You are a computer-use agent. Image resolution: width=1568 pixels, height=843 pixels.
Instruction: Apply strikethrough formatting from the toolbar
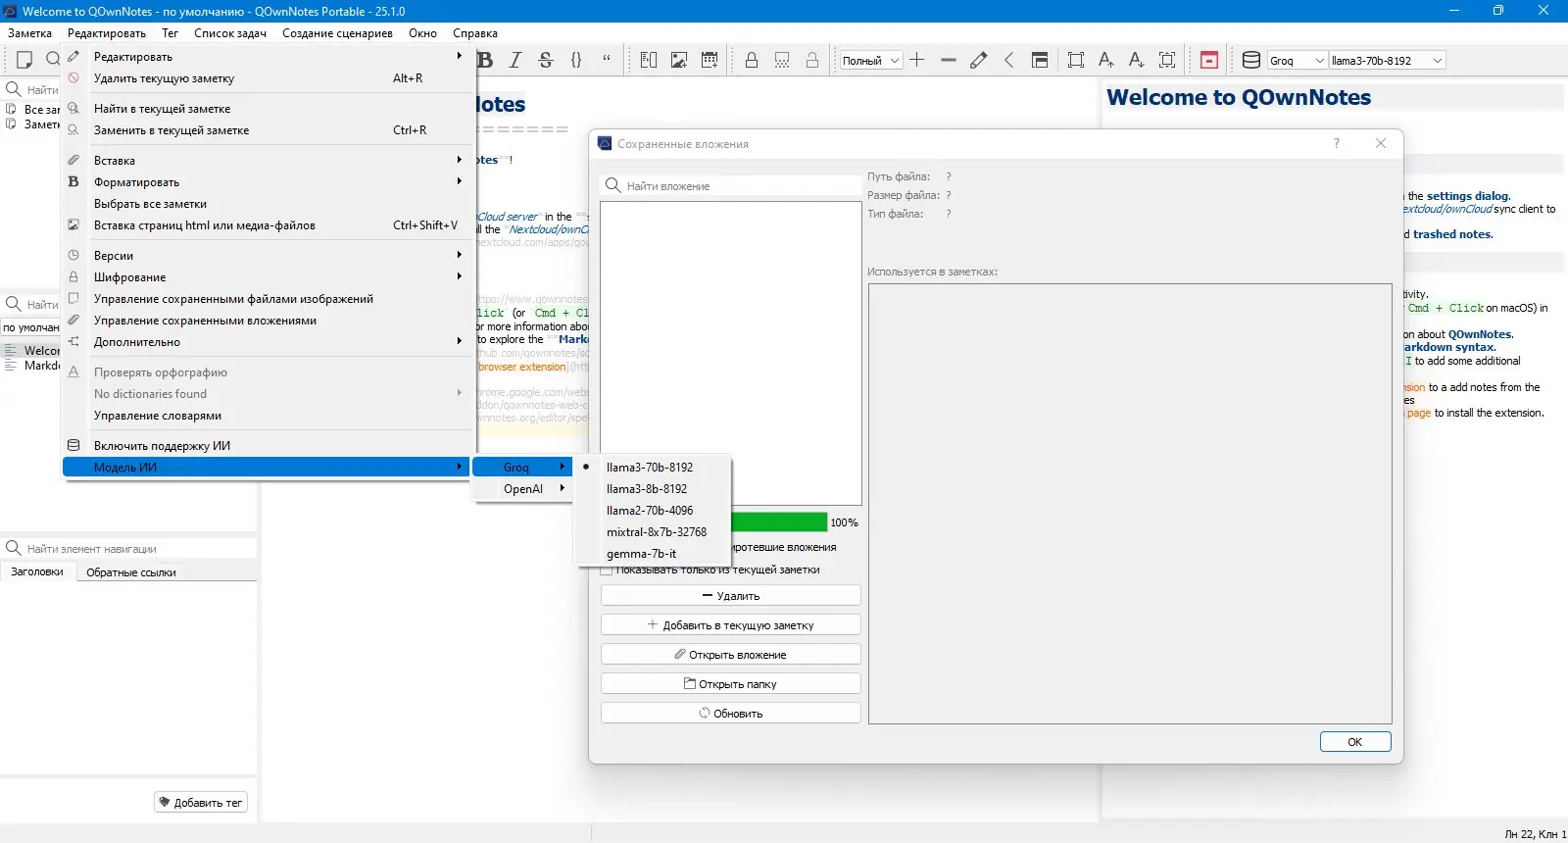tap(546, 60)
